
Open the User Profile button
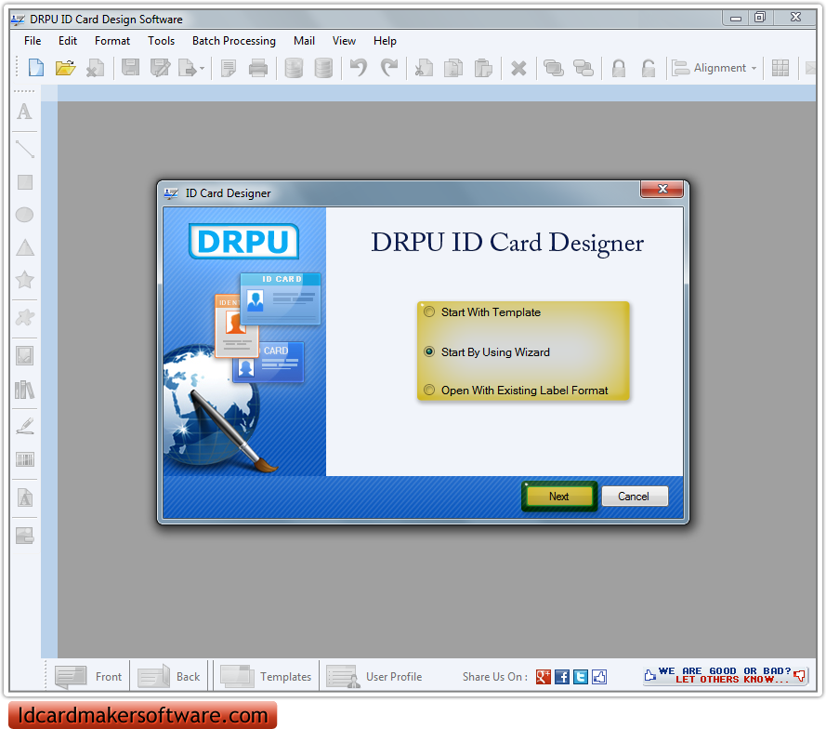pyautogui.click(x=374, y=676)
